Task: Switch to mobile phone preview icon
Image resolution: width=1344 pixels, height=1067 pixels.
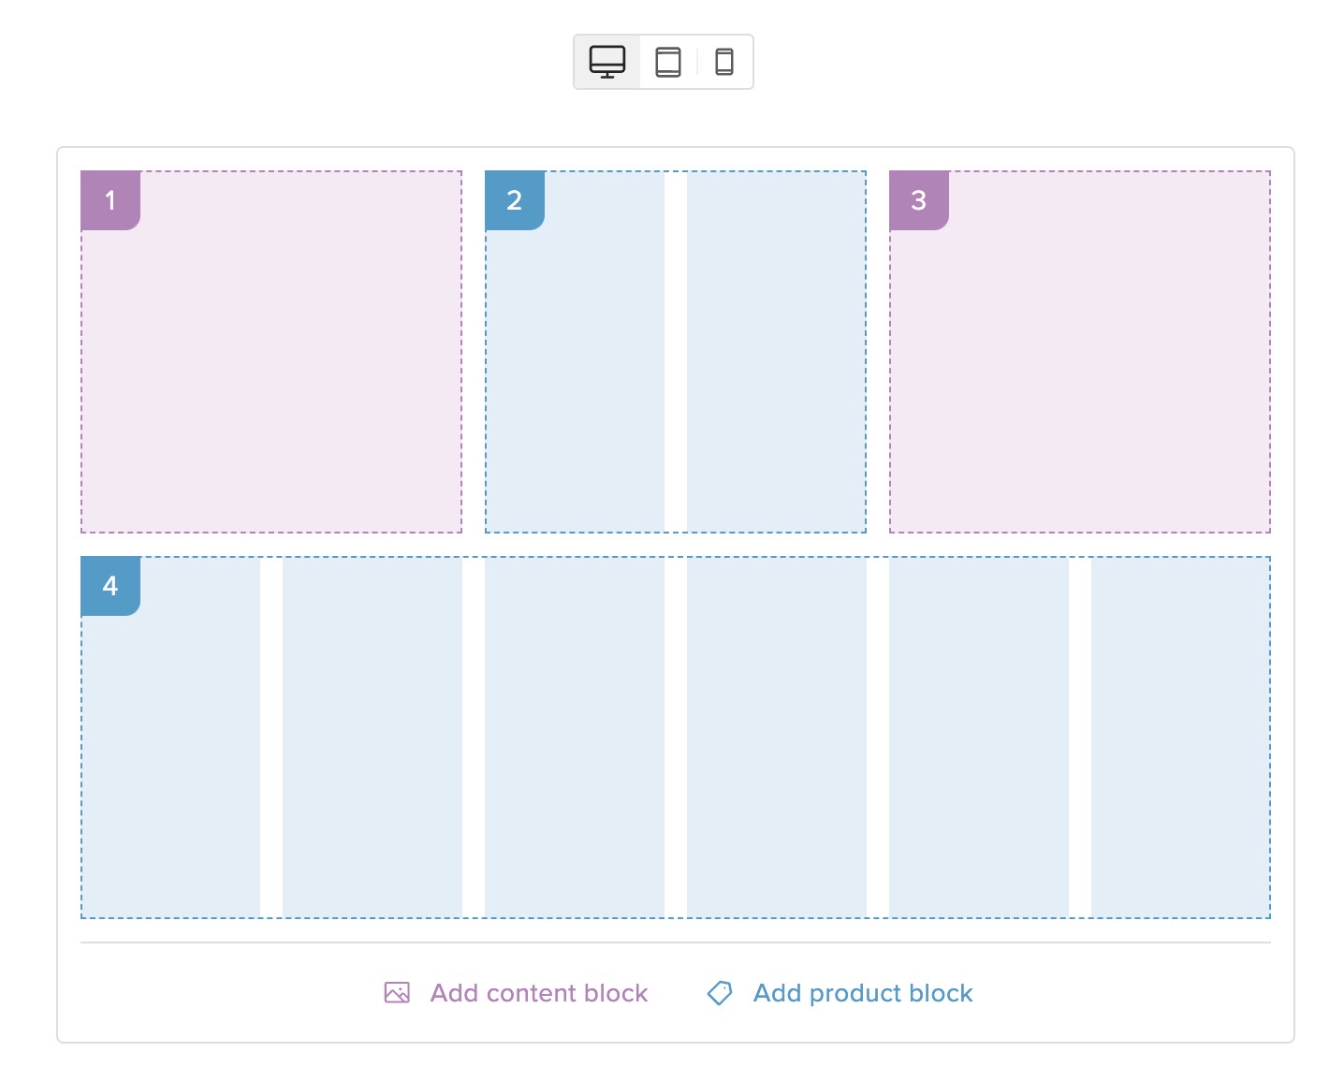Action: [x=723, y=62]
